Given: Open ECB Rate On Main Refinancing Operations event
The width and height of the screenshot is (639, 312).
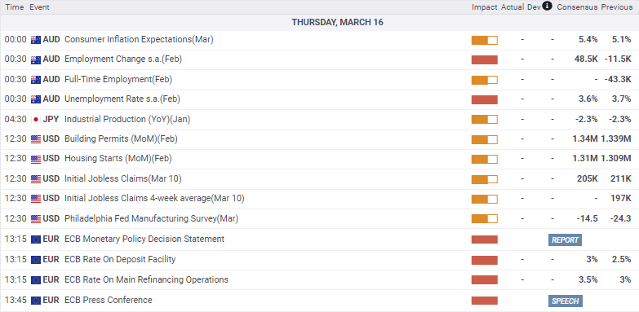Looking at the screenshot, I should (146, 280).
